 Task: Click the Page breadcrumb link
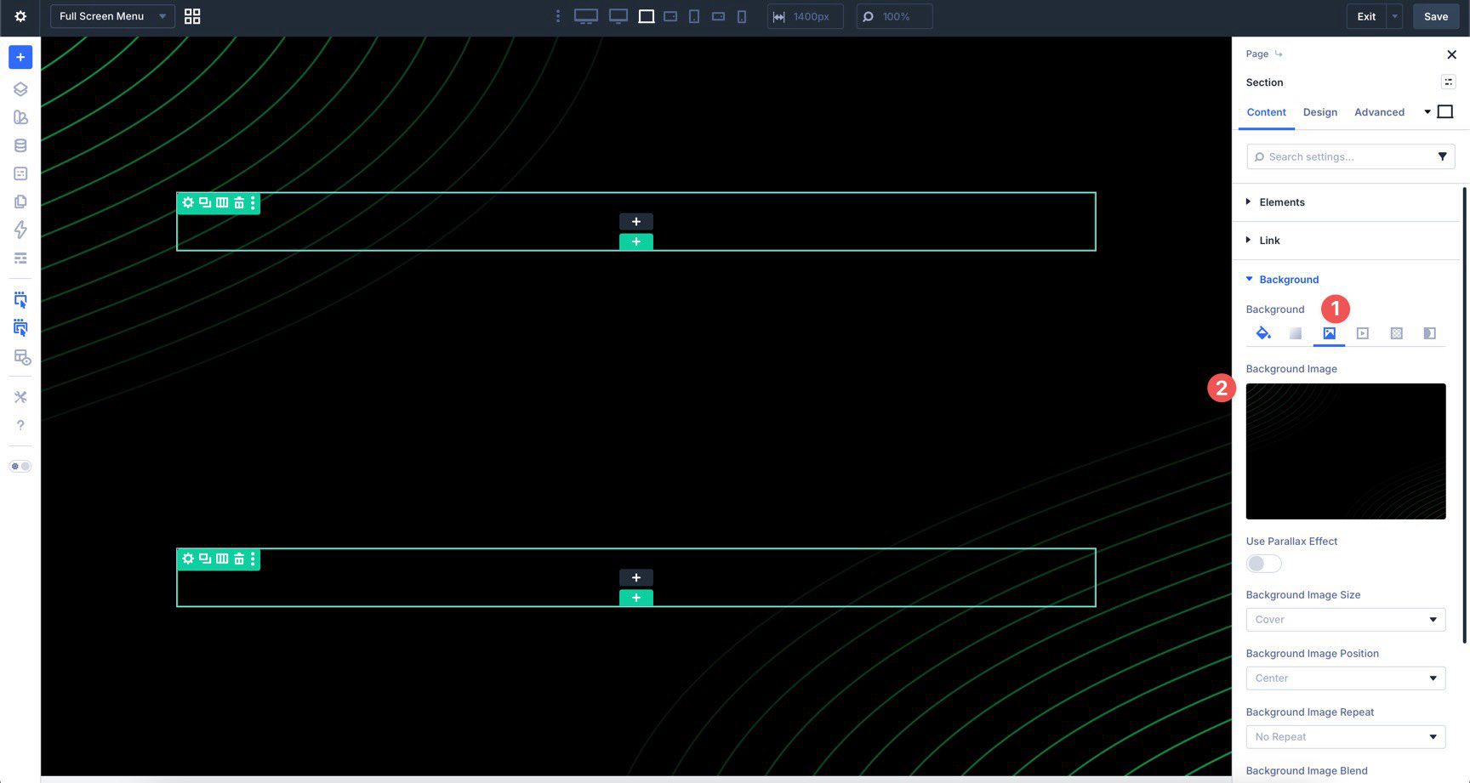(1257, 54)
